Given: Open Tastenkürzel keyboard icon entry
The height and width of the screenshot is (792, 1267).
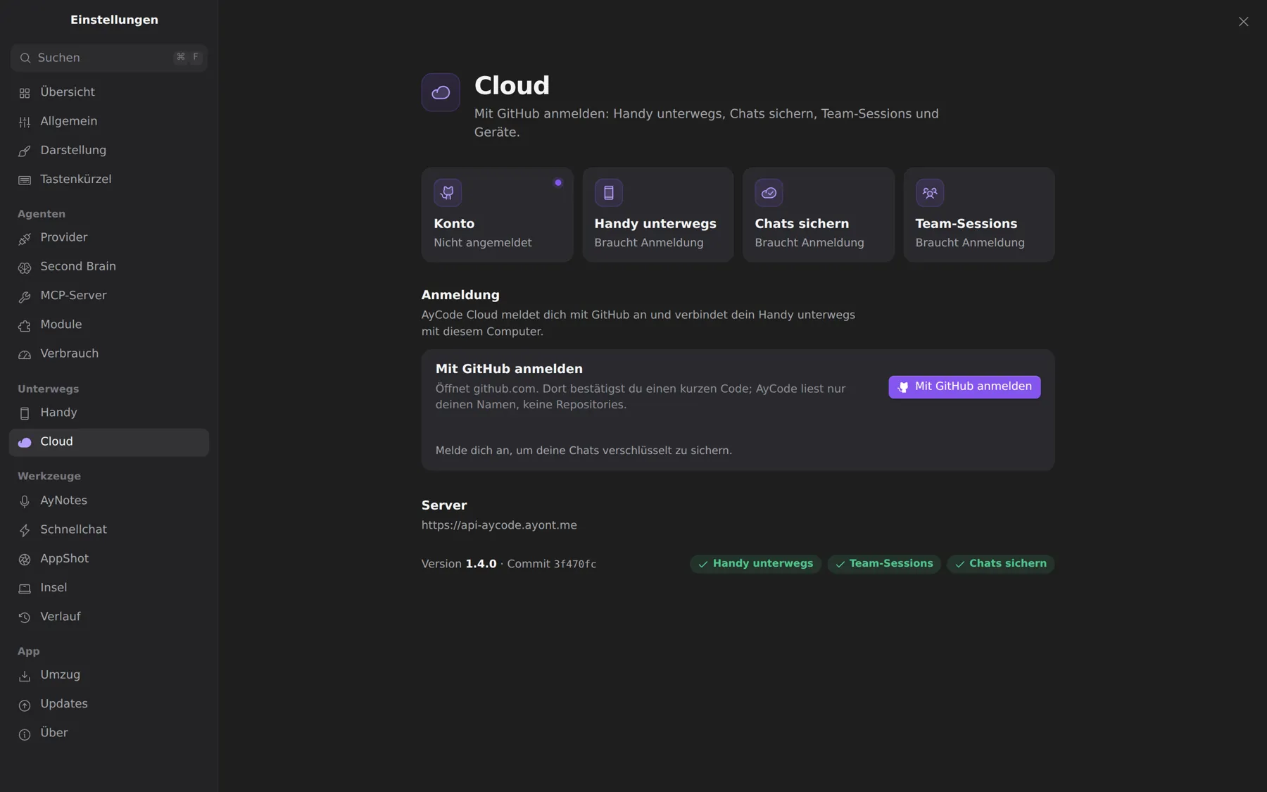Looking at the screenshot, I should (25, 180).
